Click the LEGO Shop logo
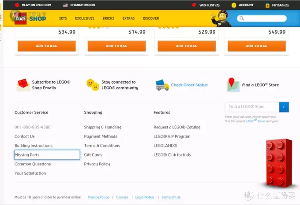Viewport: 300px width, 205px height. [x=30, y=18]
